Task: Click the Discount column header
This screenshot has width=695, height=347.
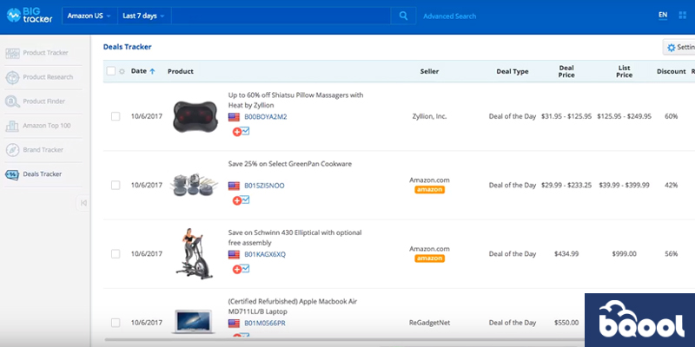Action: click(x=671, y=71)
